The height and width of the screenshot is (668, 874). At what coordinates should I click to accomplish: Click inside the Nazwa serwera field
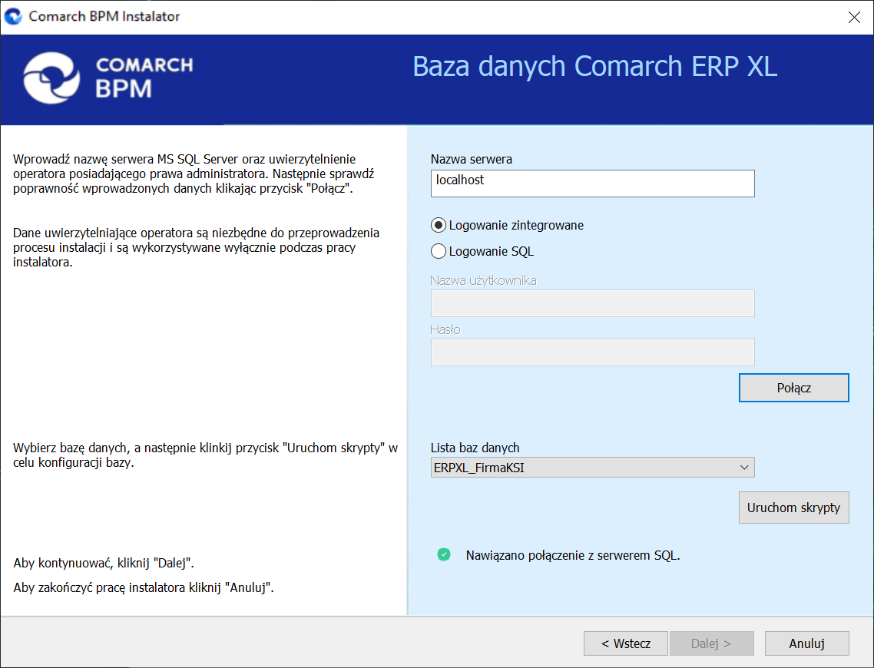592,184
